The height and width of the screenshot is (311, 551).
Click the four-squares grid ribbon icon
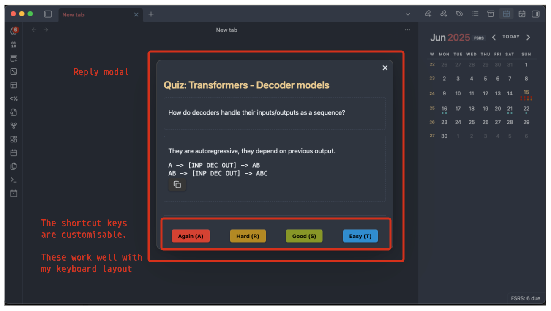click(x=14, y=139)
